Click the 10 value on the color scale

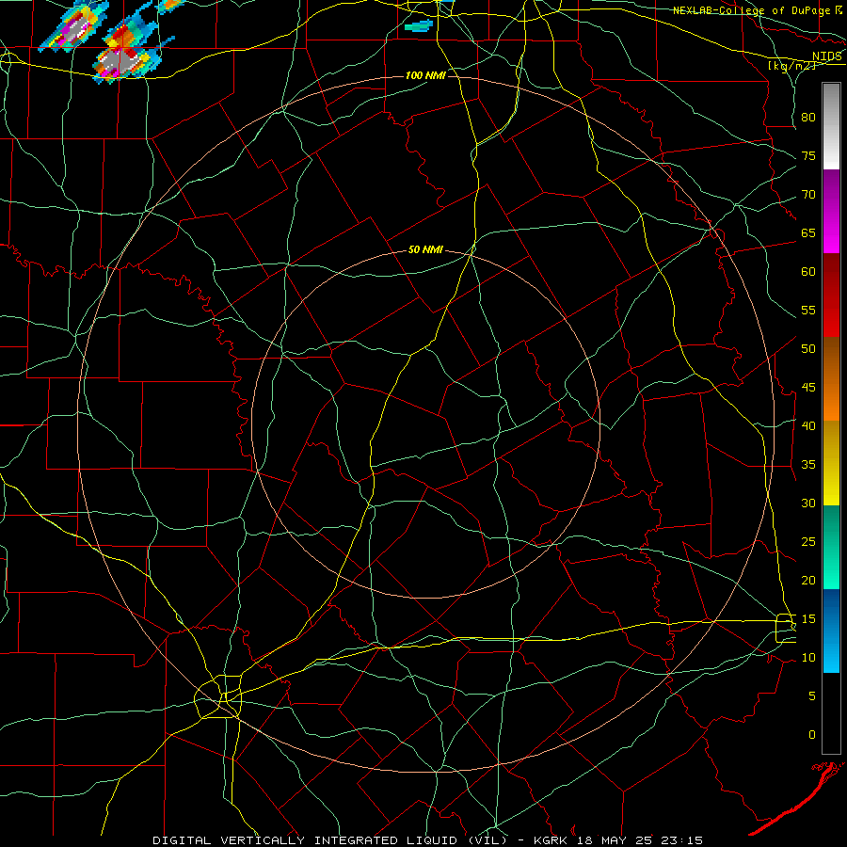tap(808, 658)
